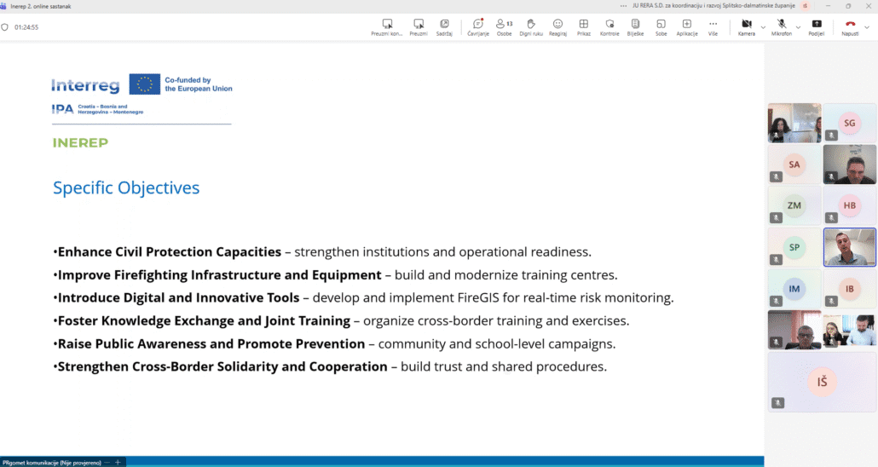Raise your hand with Digni ruku
Screen dimensions: 878x467
(530, 26)
